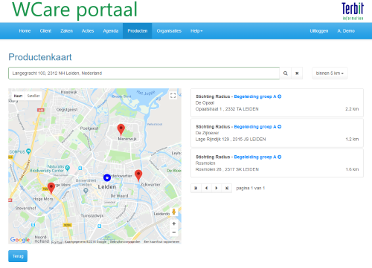Click the Oegstgeest label on map
Viewport: 372px width, 268px height.
67,110
